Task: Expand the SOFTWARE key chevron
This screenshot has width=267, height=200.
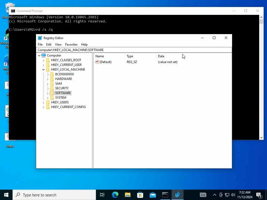Action: 48,93
